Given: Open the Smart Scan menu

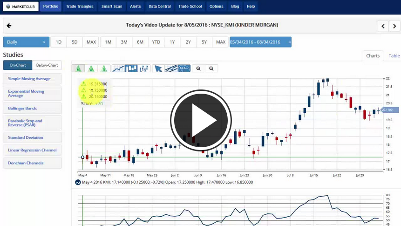Looking at the screenshot, I should click(112, 7).
